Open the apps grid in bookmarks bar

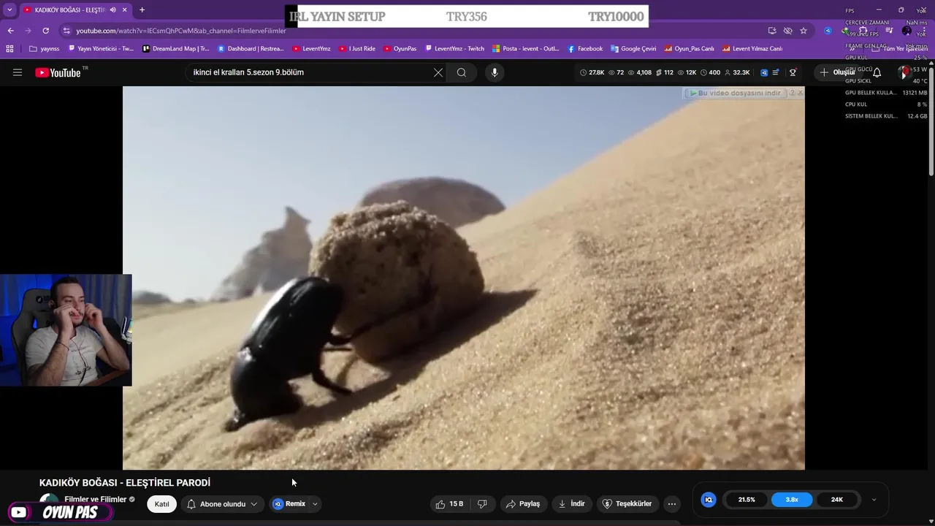click(9, 49)
